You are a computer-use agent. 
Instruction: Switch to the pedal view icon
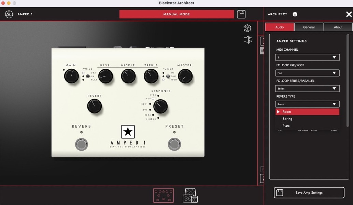[x=164, y=195]
